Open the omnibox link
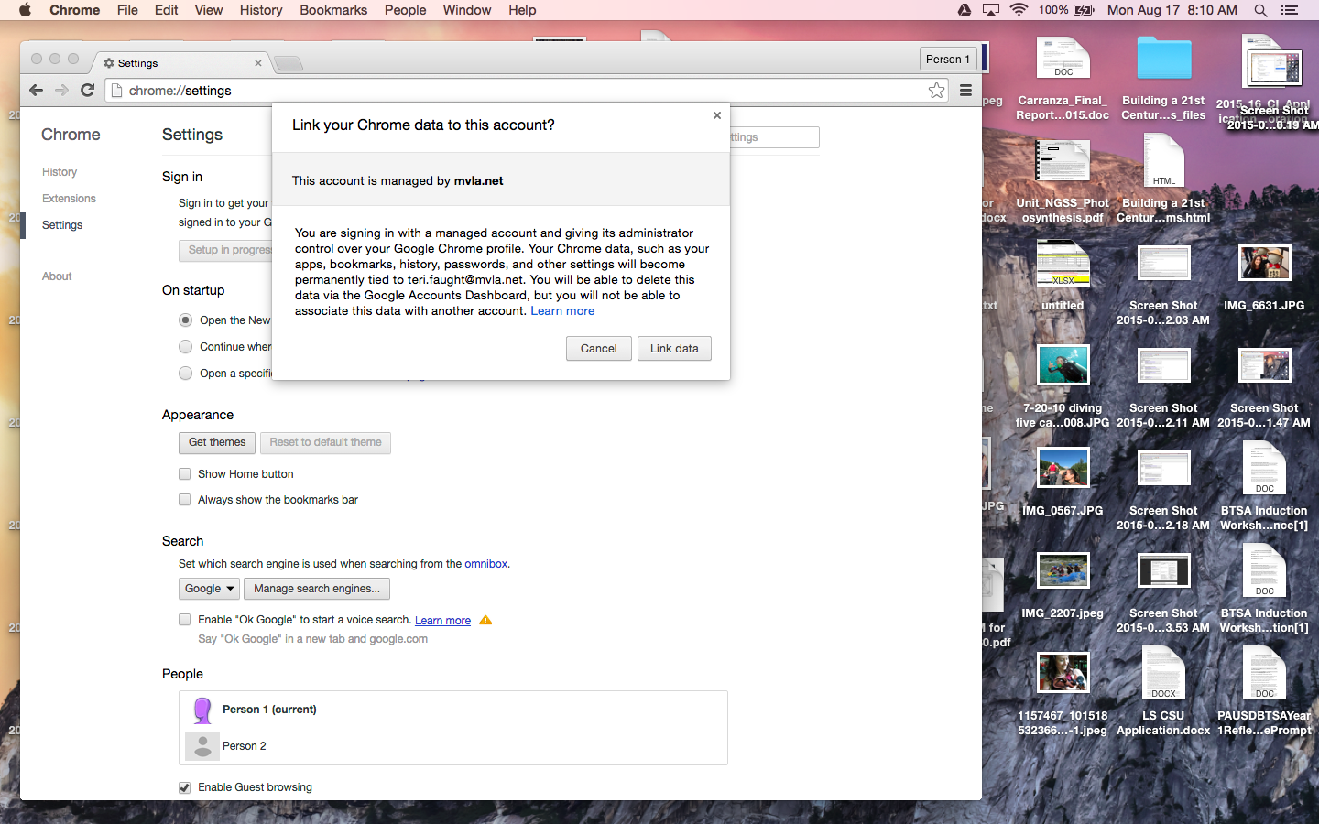Image resolution: width=1319 pixels, height=824 pixels. (485, 564)
